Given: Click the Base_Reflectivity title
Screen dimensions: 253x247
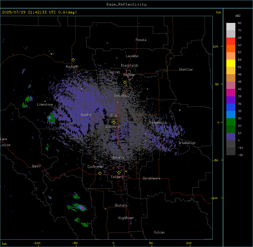Looking at the screenshot, I should point(126,4).
